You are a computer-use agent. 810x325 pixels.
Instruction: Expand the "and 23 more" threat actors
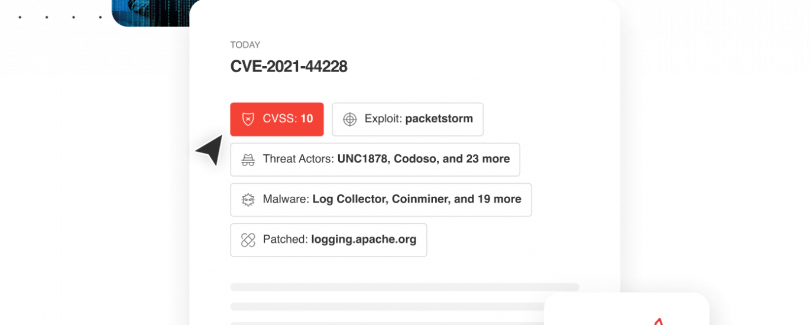[x=476, y=159]
